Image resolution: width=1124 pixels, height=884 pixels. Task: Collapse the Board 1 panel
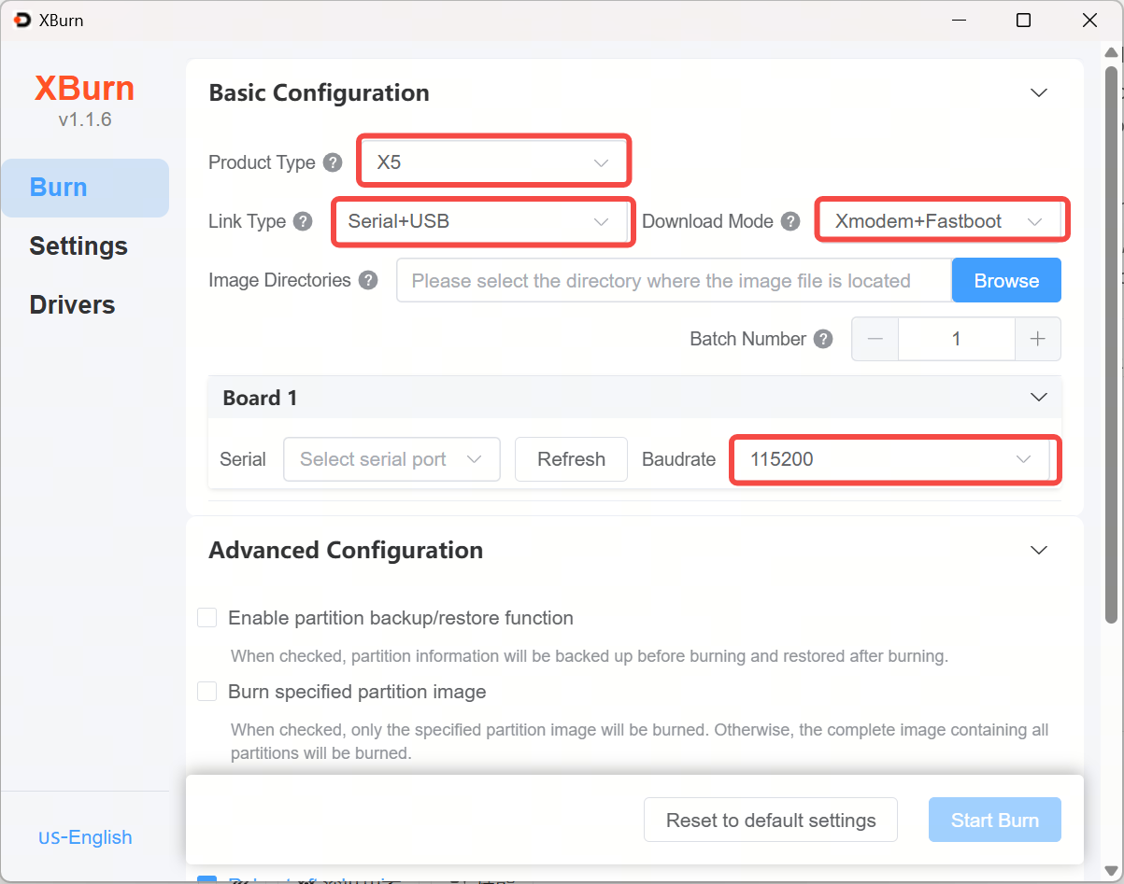pos(1038,398)
